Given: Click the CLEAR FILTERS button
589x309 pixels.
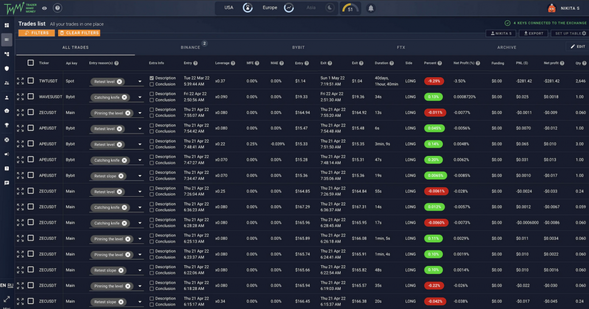Looking at the screenshot, I should pos(79,33).
